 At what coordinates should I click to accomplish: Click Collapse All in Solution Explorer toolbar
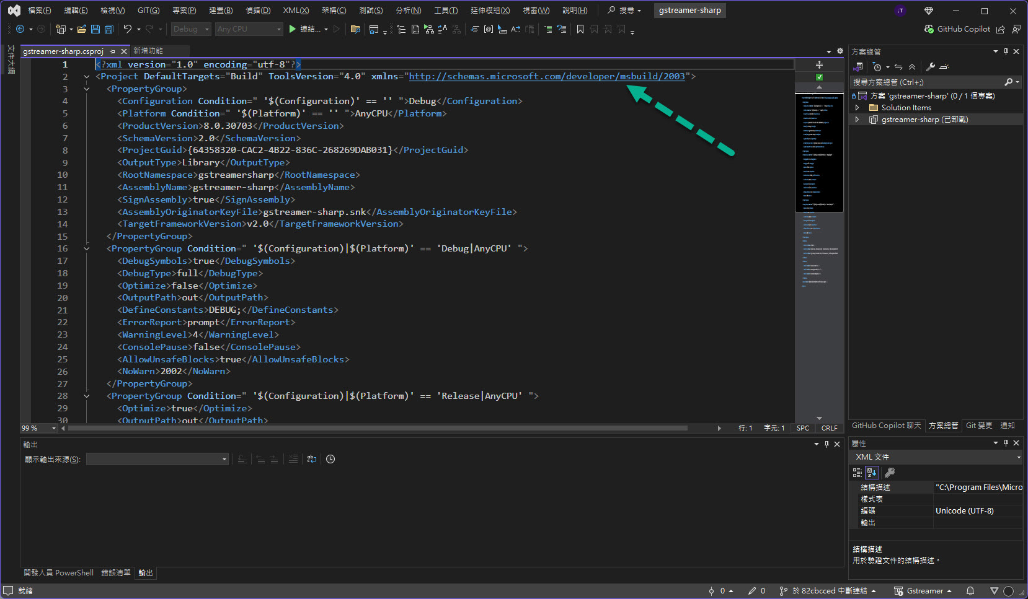click(x=912, y=67)
